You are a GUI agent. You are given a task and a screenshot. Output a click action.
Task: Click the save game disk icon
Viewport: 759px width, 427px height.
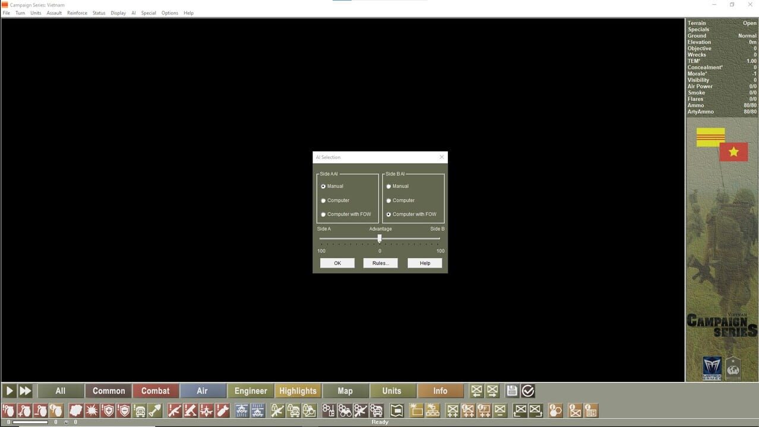[511, 390]
